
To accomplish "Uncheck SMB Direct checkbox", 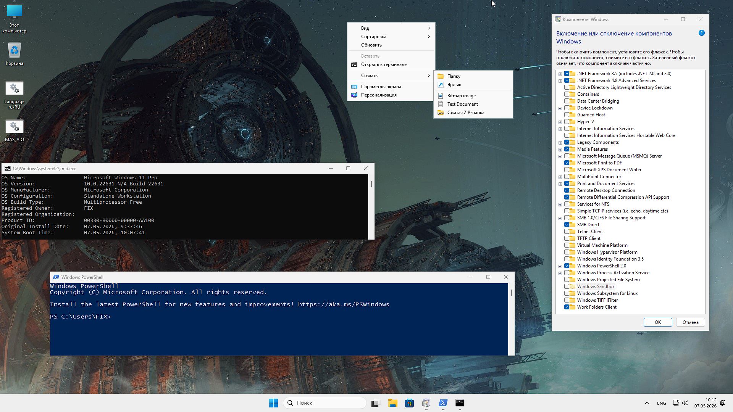I will click(x=567, y=225).
